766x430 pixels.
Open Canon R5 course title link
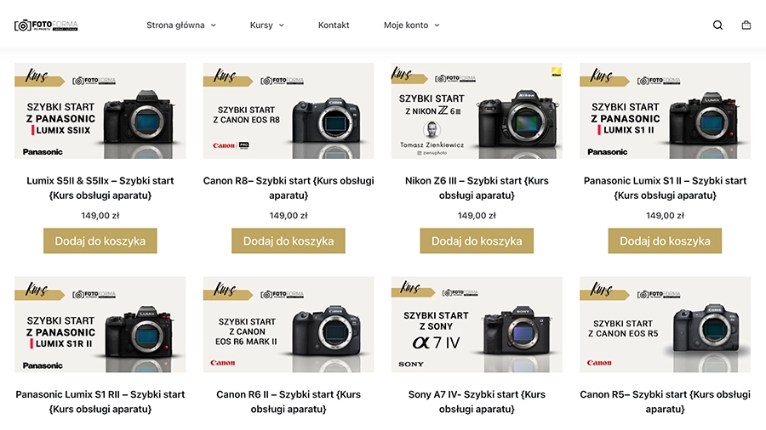click(x=665, y=402)
